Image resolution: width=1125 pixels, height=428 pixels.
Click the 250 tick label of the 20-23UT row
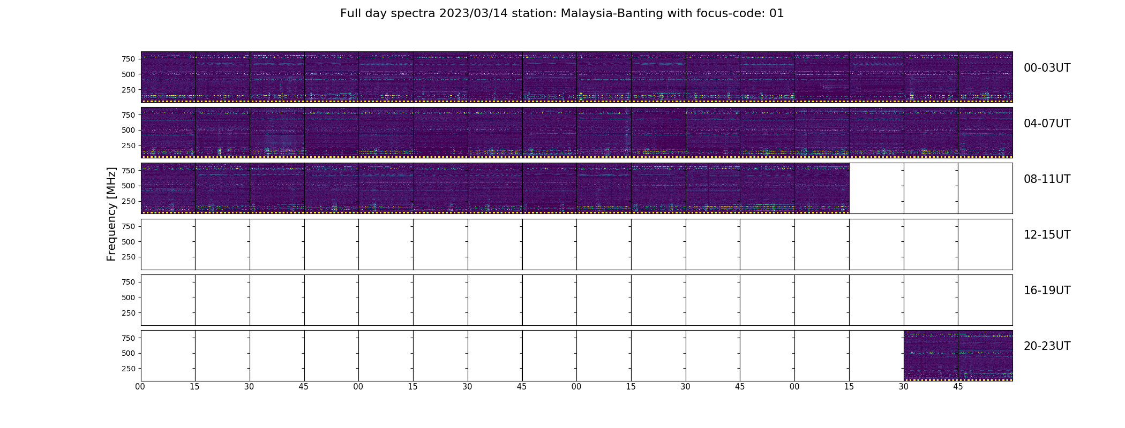[128, 369]
